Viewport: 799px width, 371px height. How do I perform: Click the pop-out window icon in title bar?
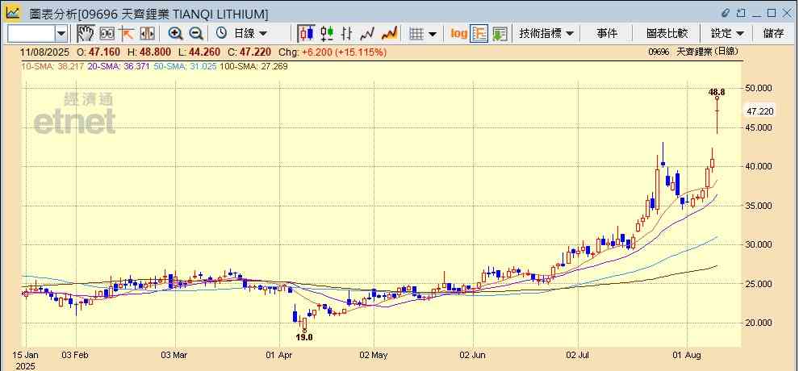tap(742, 13)
